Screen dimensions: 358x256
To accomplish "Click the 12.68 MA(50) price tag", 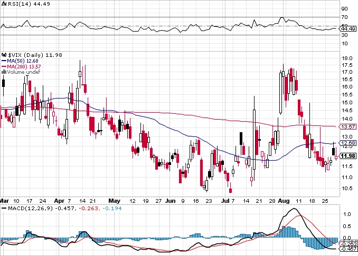I will 348,143.
